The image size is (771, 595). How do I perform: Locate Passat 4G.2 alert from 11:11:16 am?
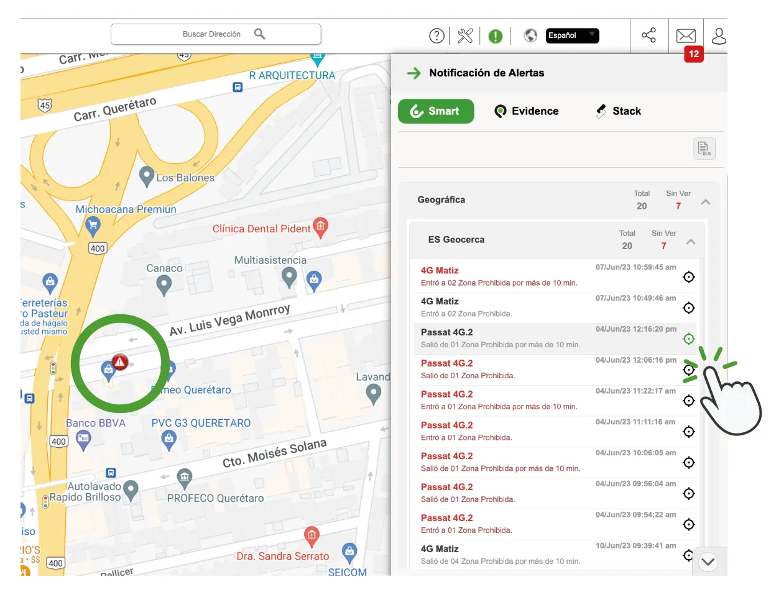point(688,432)
